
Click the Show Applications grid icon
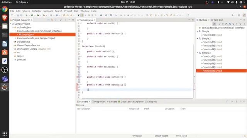point(5,134)
